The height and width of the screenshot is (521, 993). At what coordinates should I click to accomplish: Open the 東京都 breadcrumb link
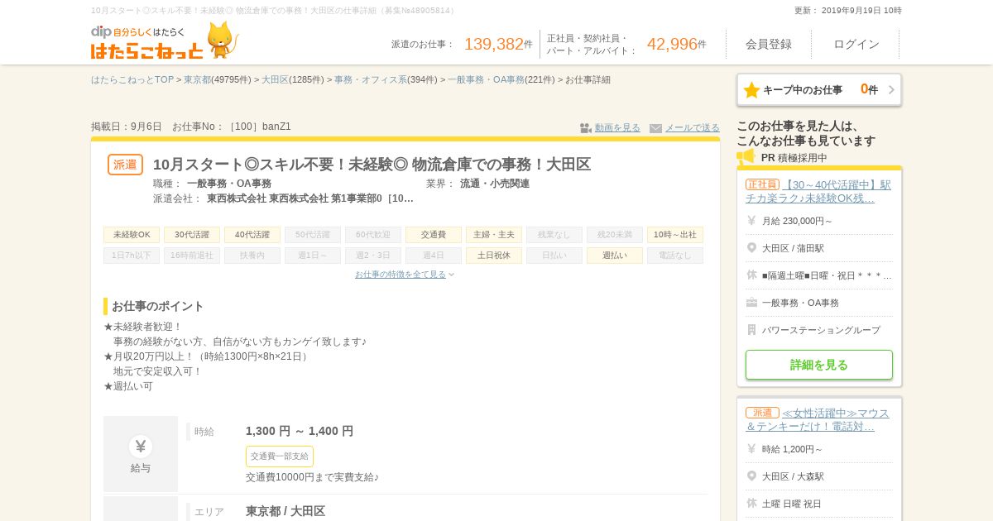click(x=198, y=80)
